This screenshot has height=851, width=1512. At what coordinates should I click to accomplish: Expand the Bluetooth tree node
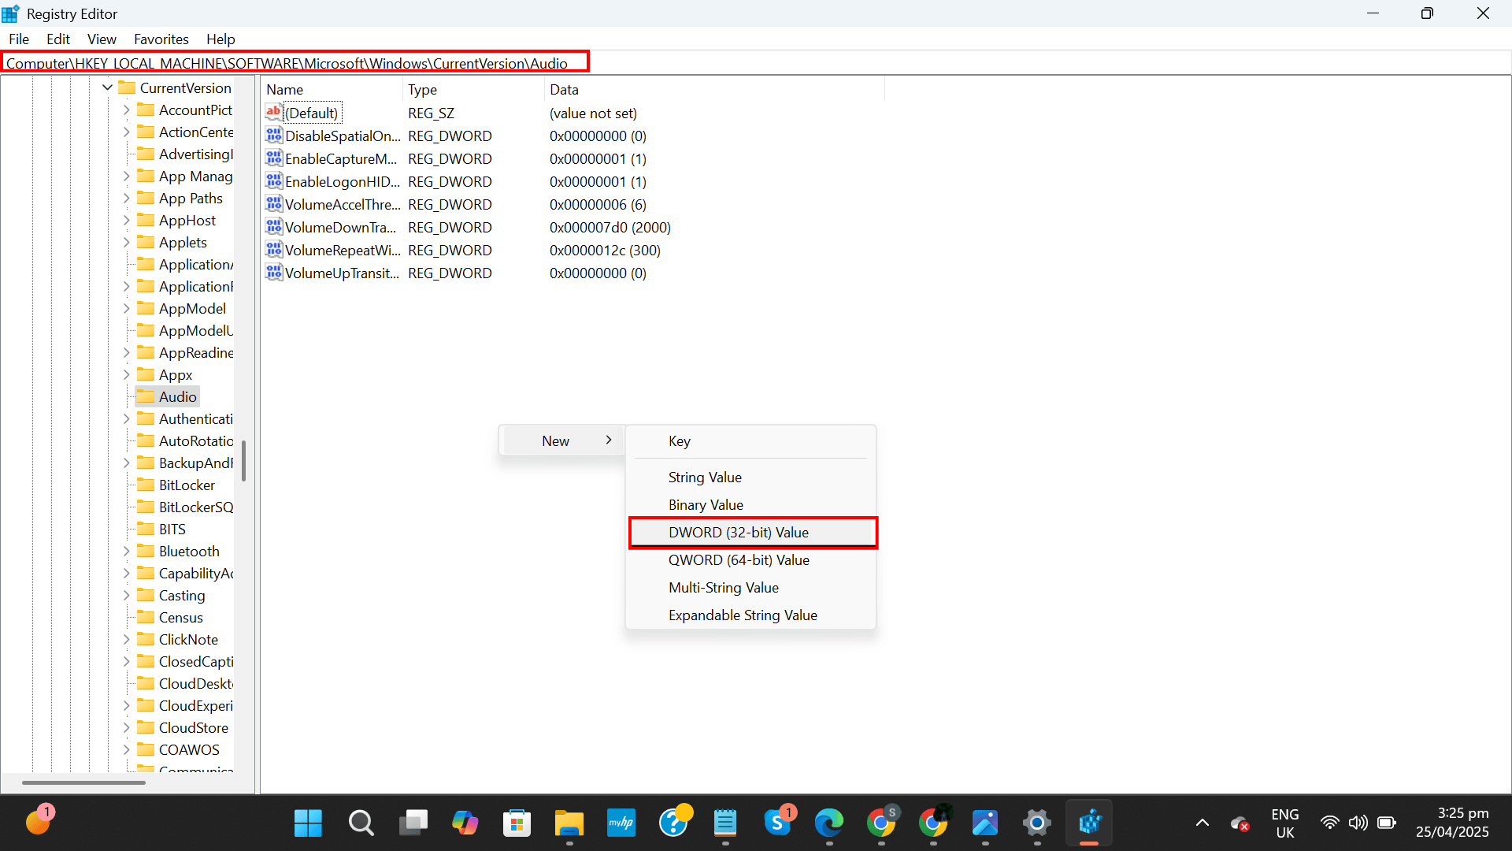point(127,551)
